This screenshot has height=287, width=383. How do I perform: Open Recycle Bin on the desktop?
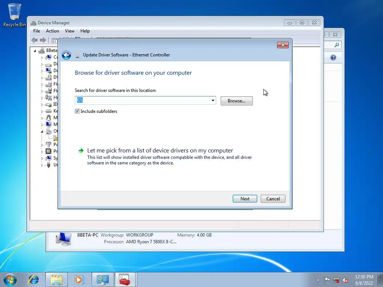[x=14, y=15]
